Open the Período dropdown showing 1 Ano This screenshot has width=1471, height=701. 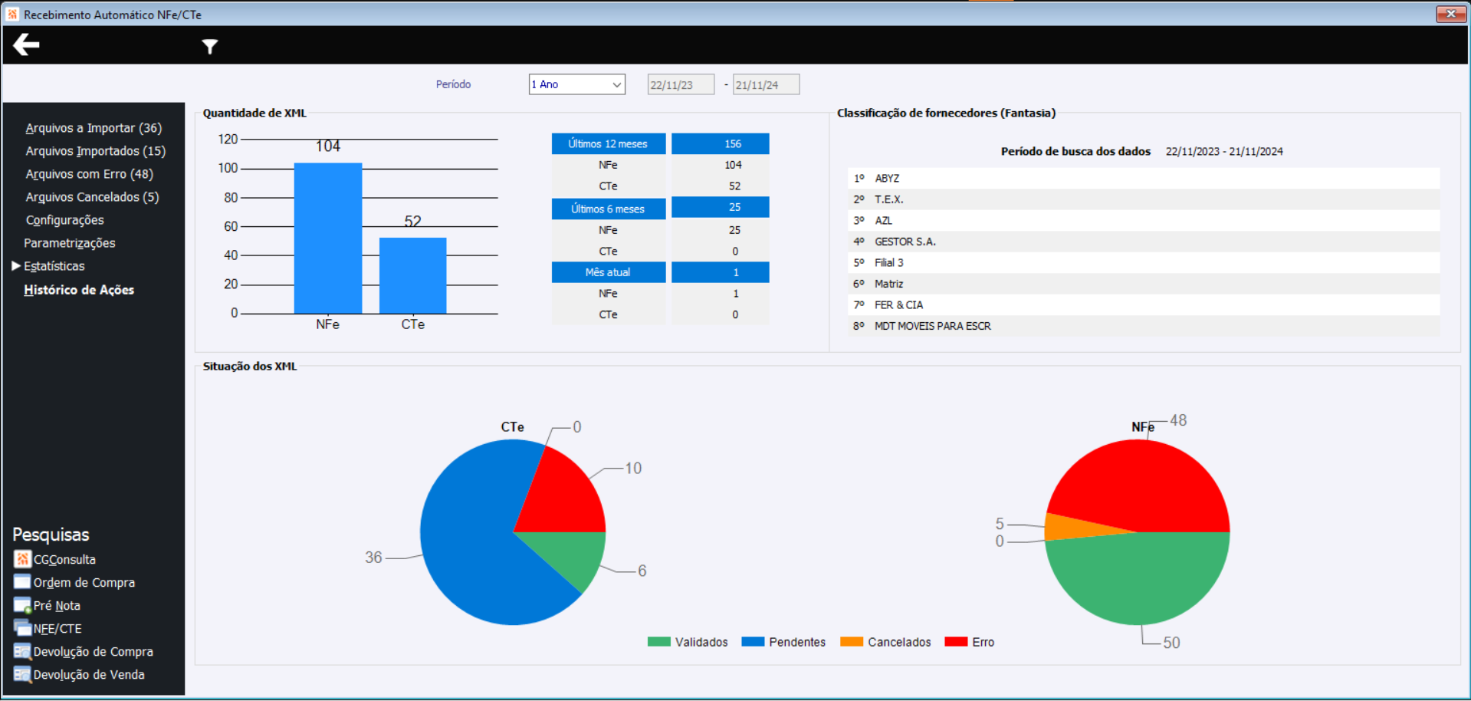tap(577, 84)
